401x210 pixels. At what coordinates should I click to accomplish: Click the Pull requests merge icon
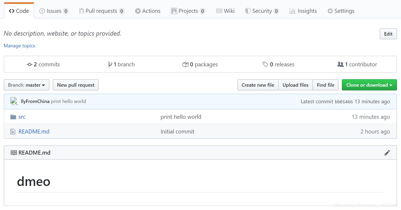pos(81,11)
